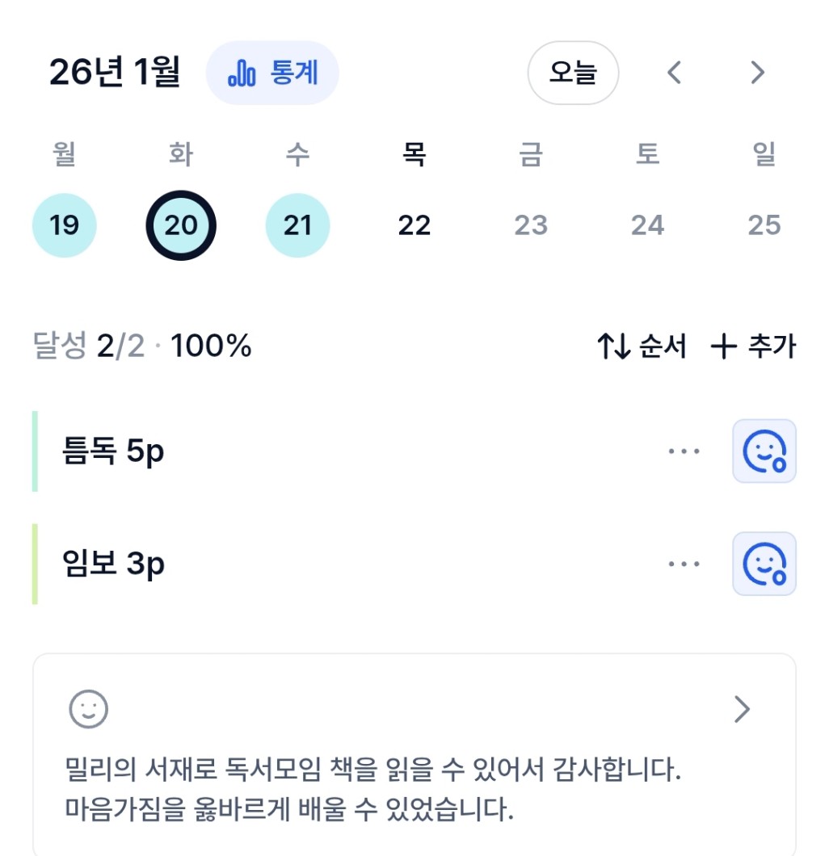
Task: Go to the previous week arrow
Action: [x=675, y=73]
